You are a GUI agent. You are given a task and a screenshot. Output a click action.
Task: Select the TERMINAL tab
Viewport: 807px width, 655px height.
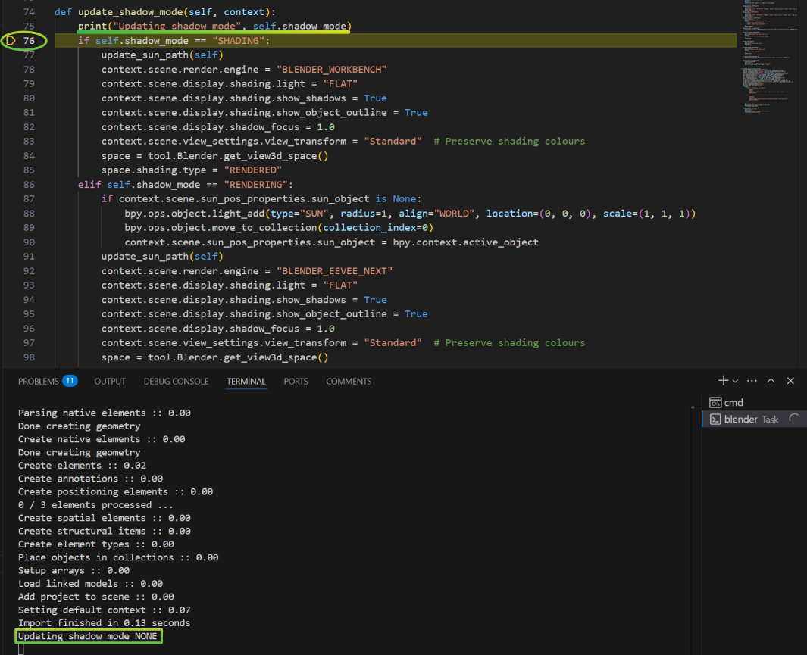[246, 382]
